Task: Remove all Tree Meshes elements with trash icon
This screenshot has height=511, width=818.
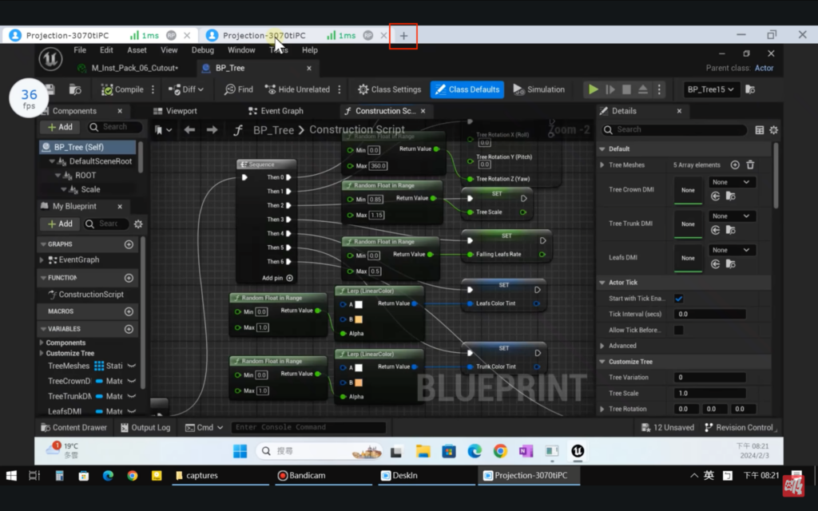Action: click(x=750, y=164)
